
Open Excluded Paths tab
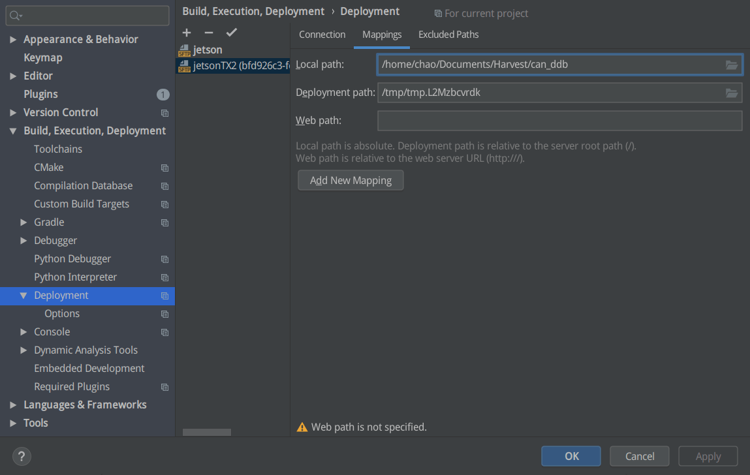[x=448, y=35]
